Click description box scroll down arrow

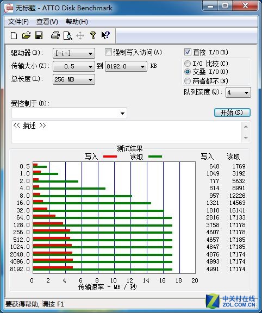pyautogui.click(x=246, y=137)
